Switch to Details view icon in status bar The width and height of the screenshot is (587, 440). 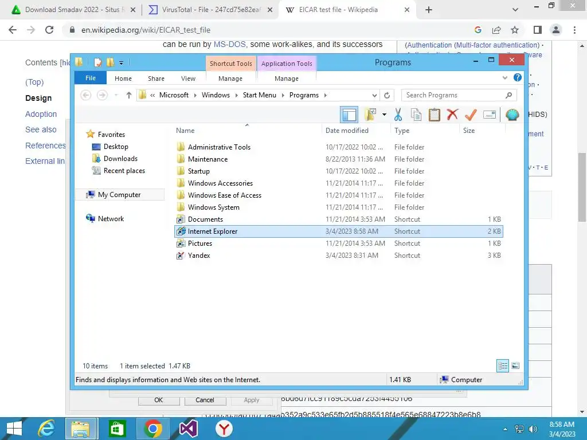502,366
